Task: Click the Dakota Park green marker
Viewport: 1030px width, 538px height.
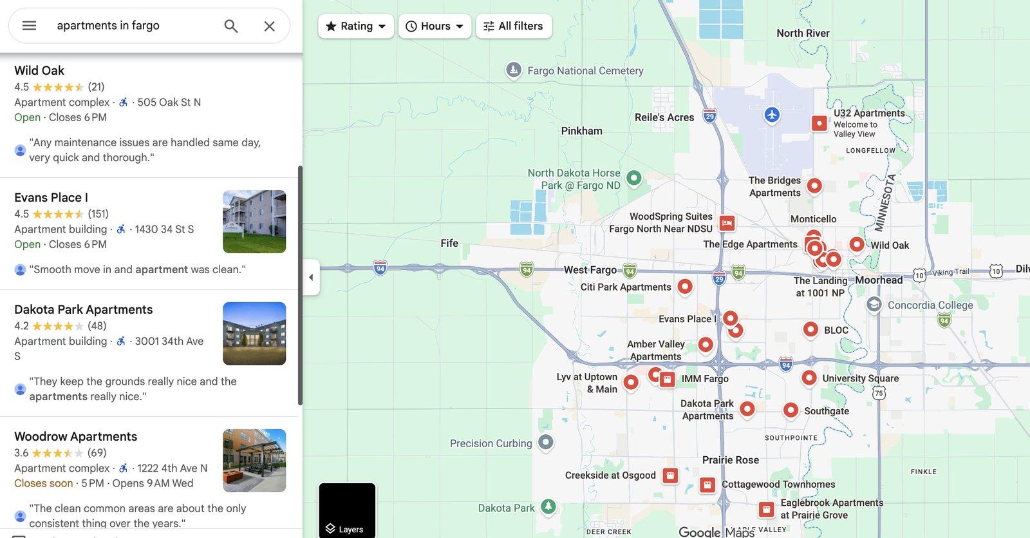Action: pos(548,507)
